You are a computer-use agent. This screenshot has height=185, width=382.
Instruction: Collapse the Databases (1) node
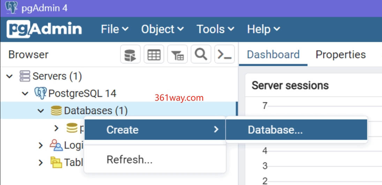pyautogui.click(x=41, y=111)
